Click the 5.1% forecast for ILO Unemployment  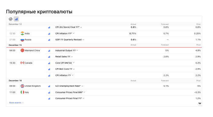tap(166, 86)
